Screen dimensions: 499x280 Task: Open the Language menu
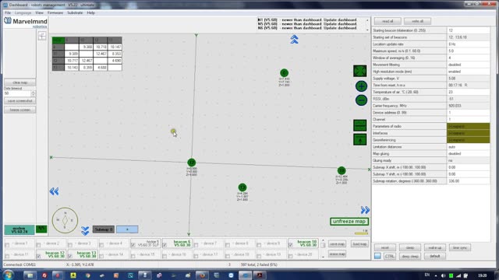[23, 12]
